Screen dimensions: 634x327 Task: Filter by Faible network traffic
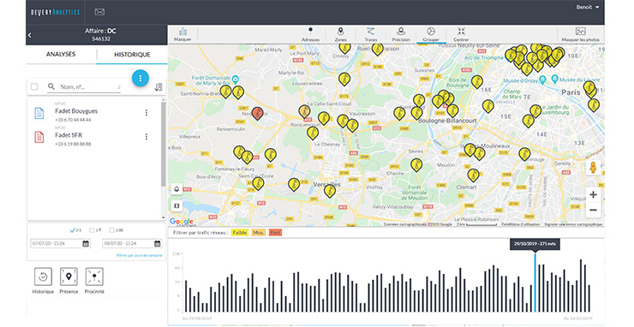[239, 233]
